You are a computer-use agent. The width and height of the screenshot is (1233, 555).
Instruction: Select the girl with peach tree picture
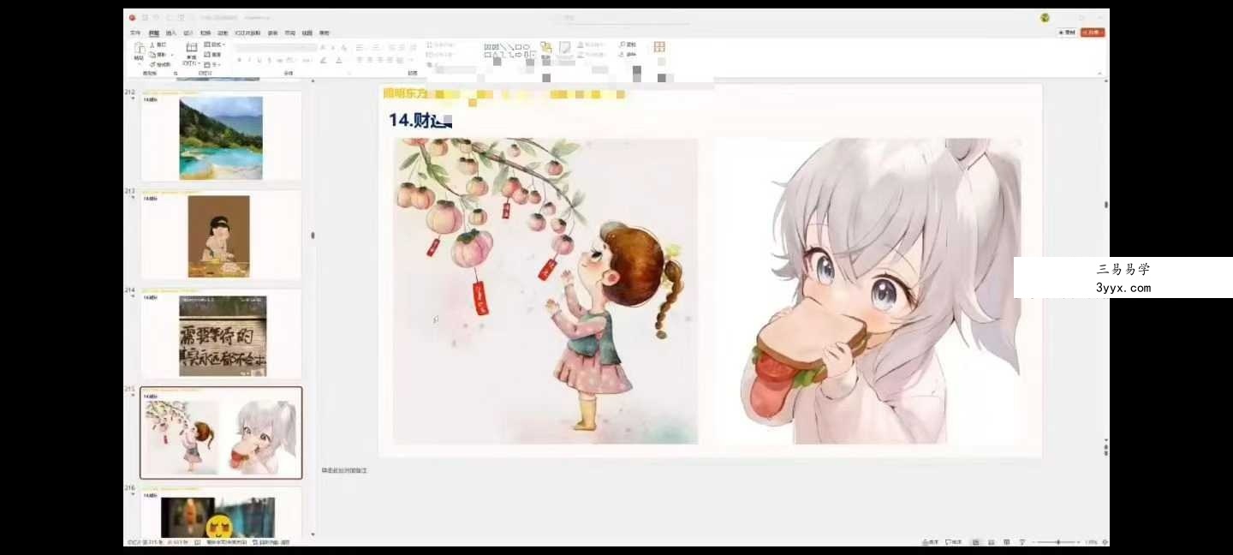click(545, 291)
